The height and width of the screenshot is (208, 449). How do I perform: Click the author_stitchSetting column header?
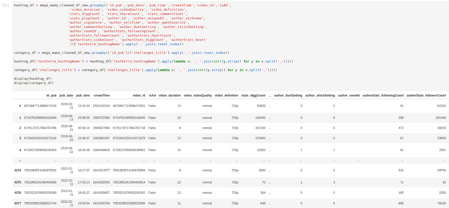click(x=320, y=96)
